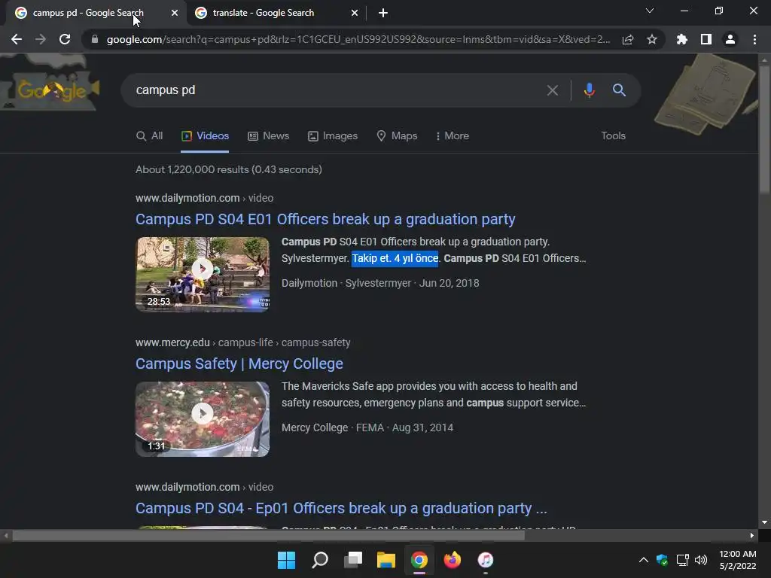Click the browser forward arrow

[41, 39]
